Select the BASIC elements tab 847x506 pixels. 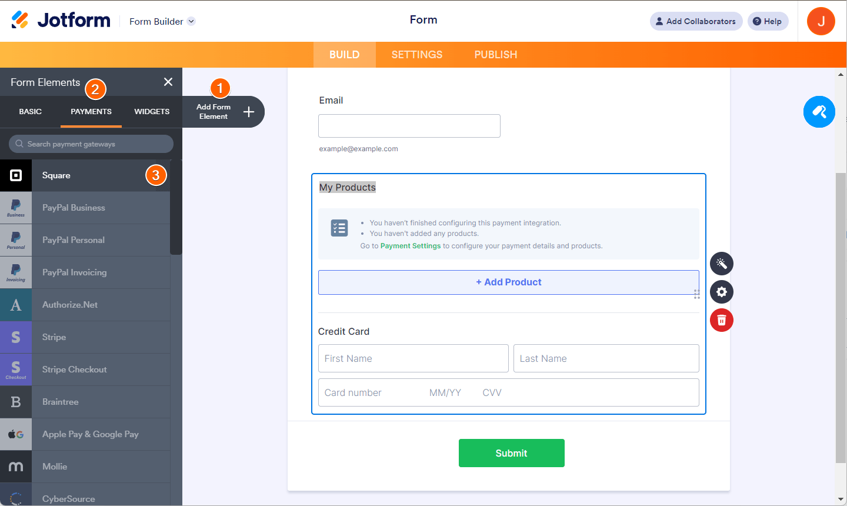tap(31, 112)
